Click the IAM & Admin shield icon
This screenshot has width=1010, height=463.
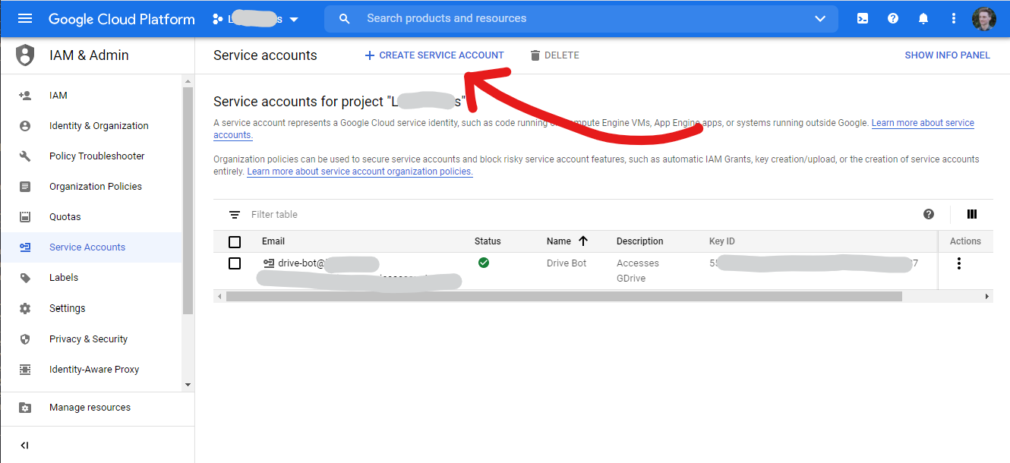coord(25,55)
